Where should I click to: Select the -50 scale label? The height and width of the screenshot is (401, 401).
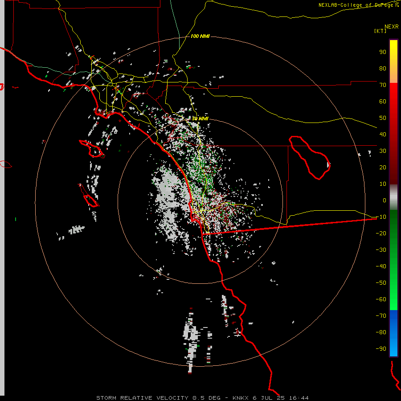coord(381,283)
